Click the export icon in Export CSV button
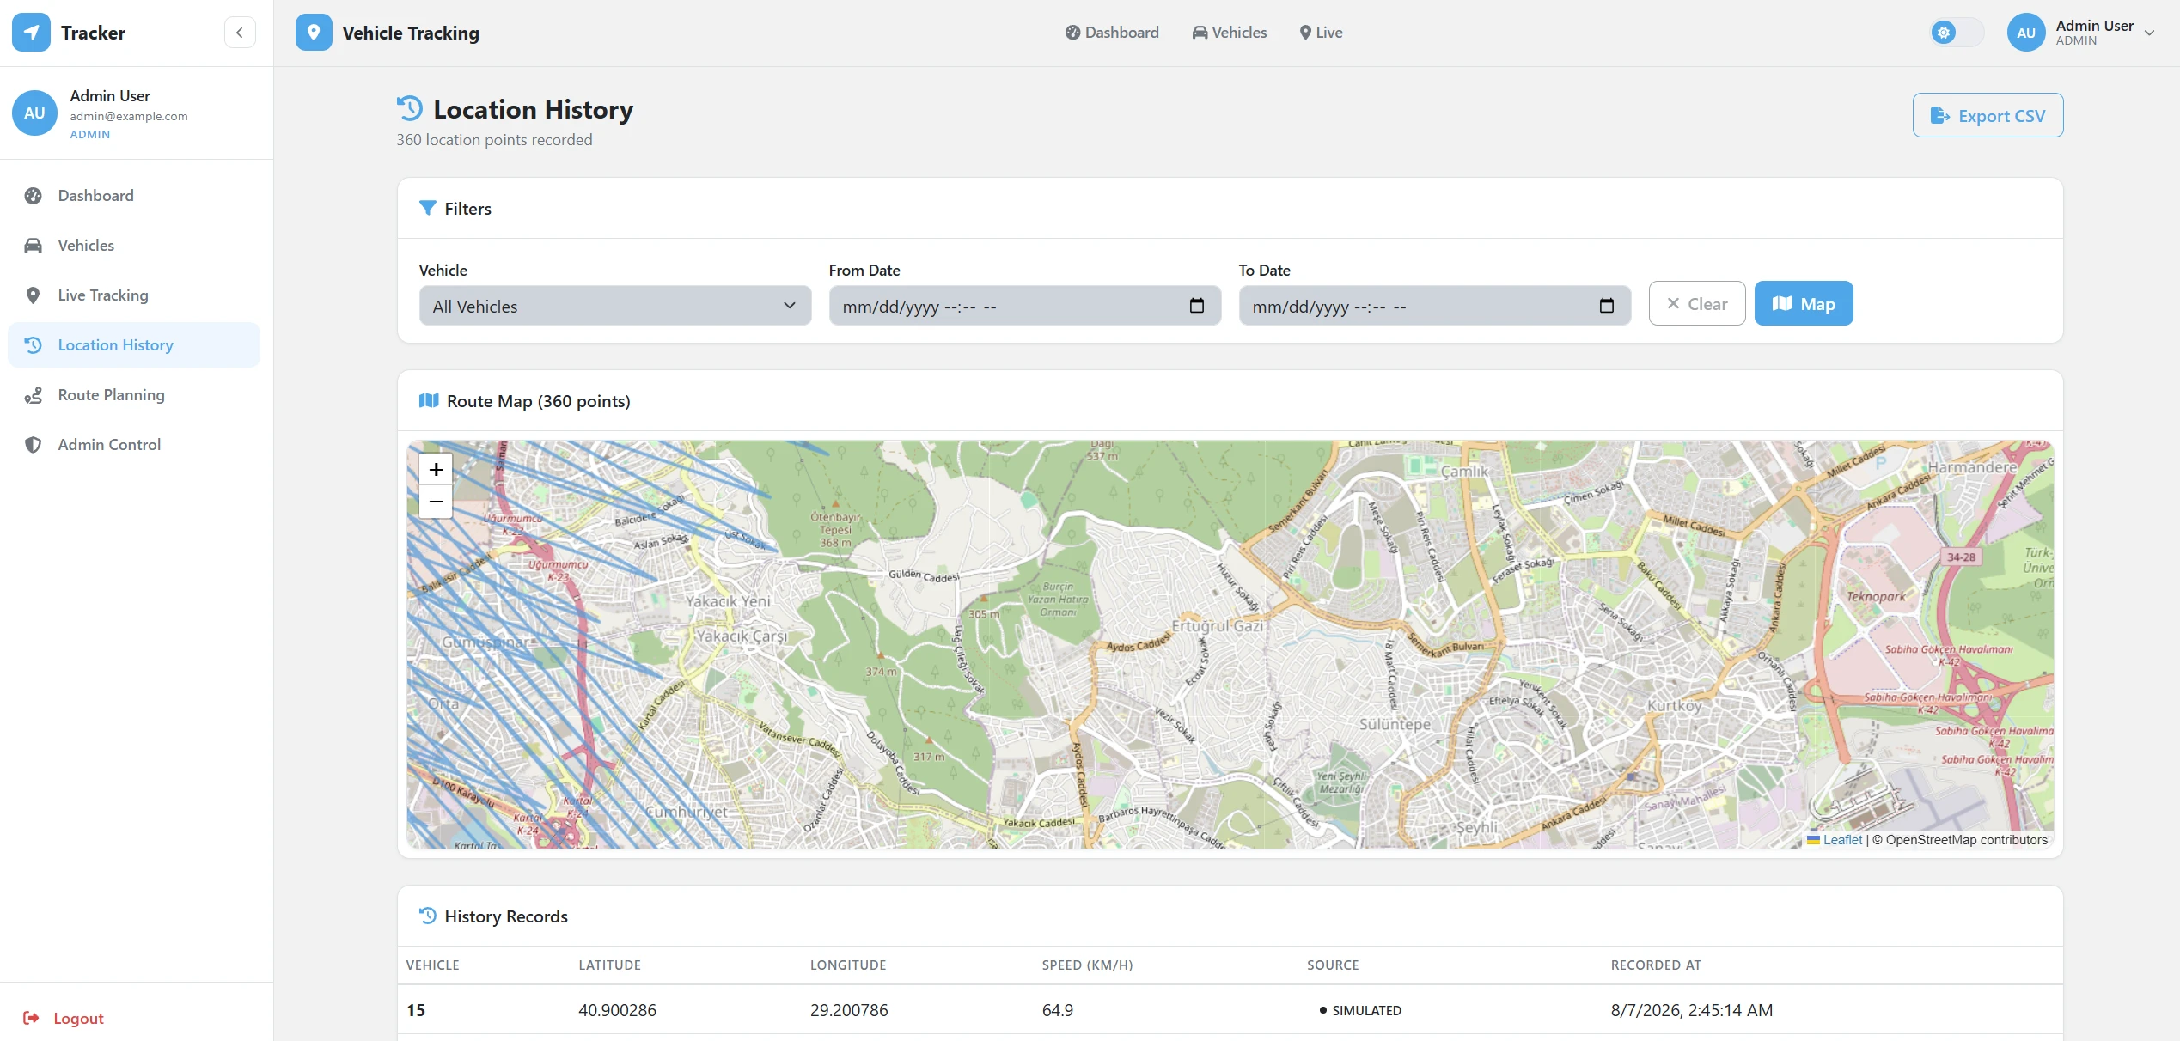Viewport: 2180px width, 1041px height. coord(1940,115)
